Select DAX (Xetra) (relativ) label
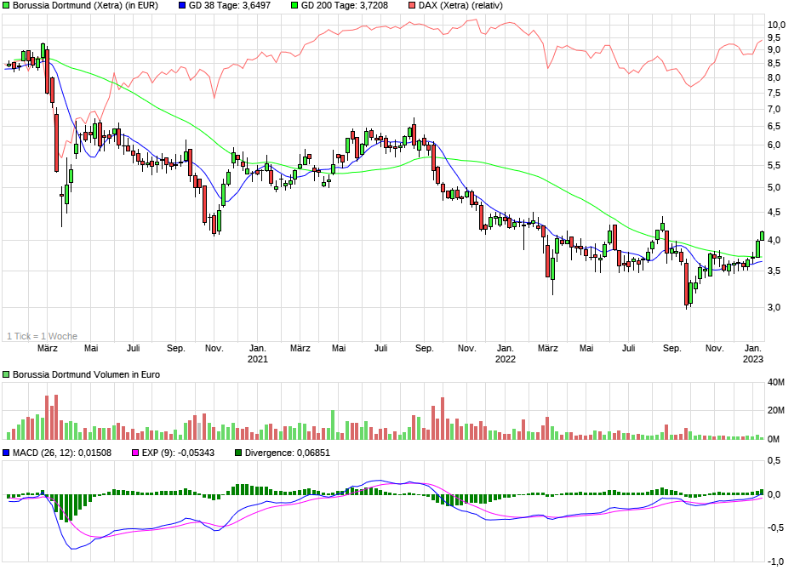 coord(460,6)
